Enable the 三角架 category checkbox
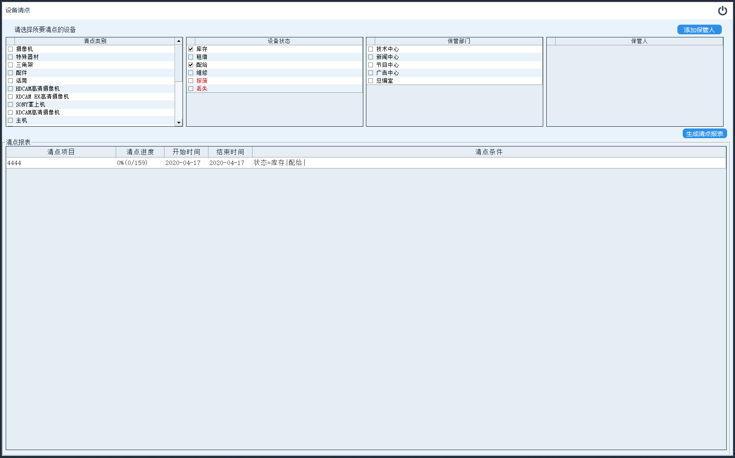Image resolution: width=735 pixels, height=458 pixels. click(x=11, y=65)
